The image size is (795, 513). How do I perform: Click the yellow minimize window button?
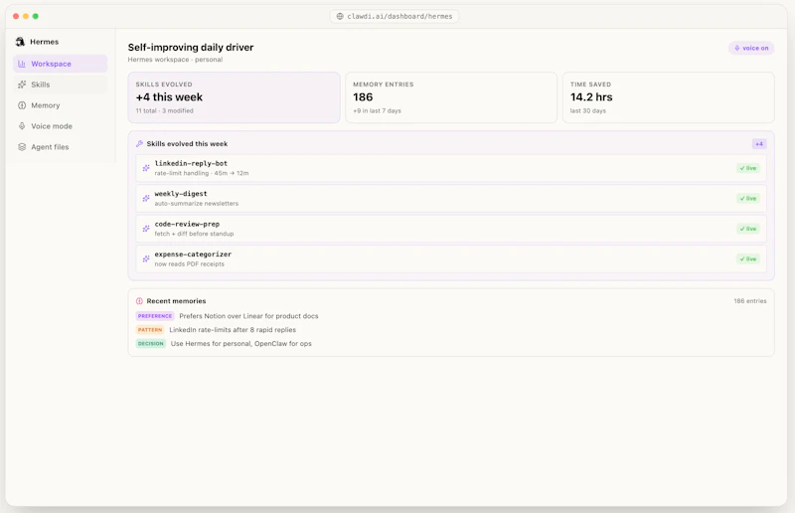pyautogui.click(x=26, y=16)
